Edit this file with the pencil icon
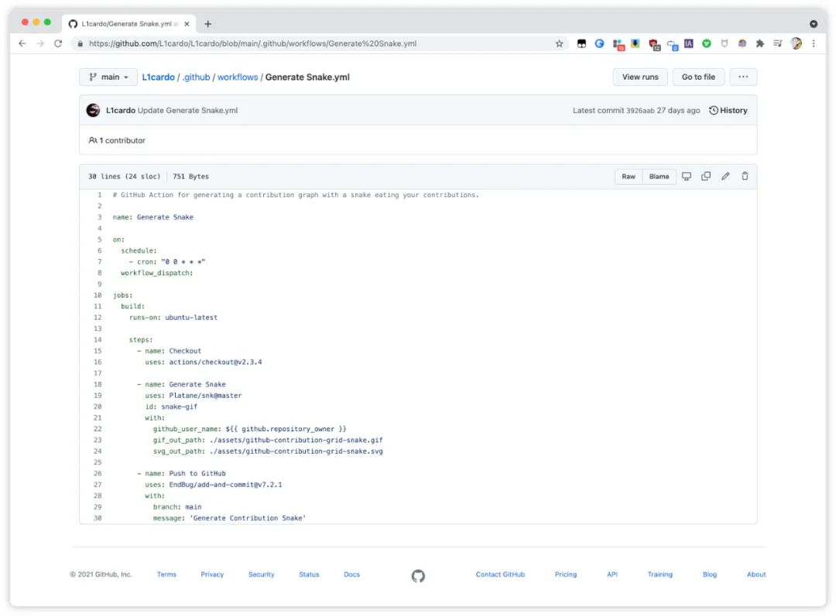Screen dimensions: 836x616 coord(725,176)
